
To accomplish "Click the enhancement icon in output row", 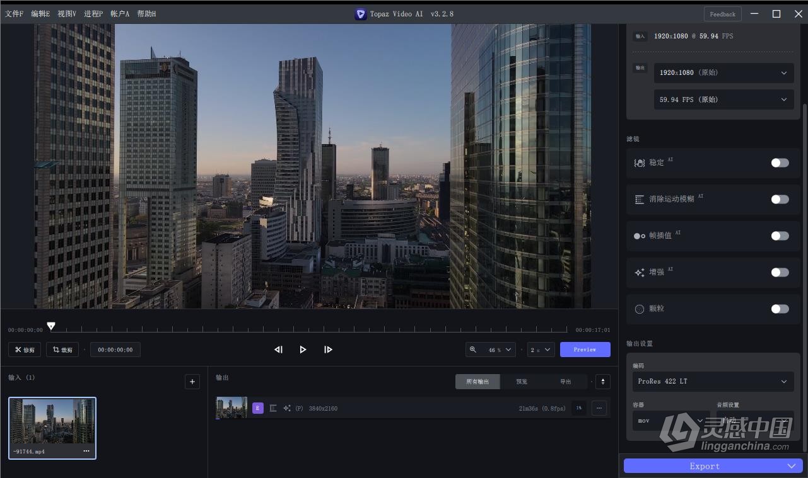I will (287, 408).
